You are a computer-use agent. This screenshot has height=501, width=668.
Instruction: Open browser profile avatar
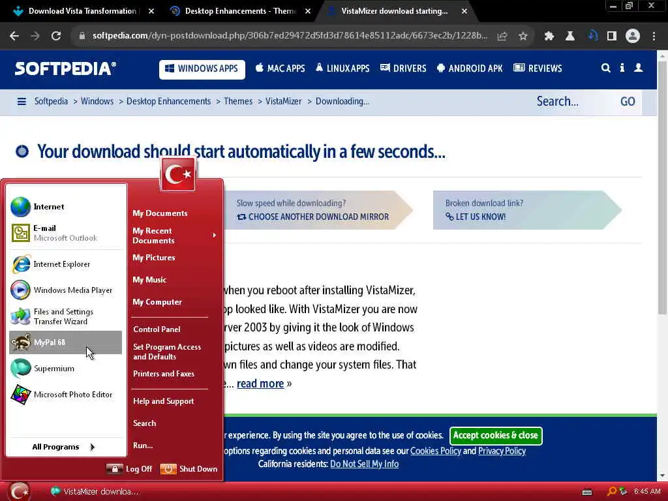[633, 37]
